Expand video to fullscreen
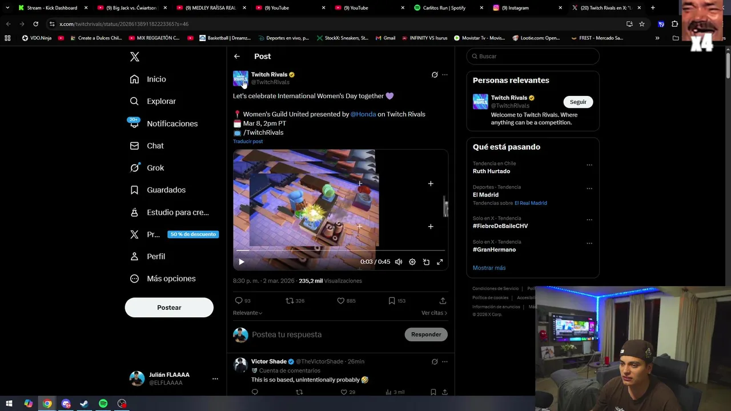731x411 pixels. (440, 262)
